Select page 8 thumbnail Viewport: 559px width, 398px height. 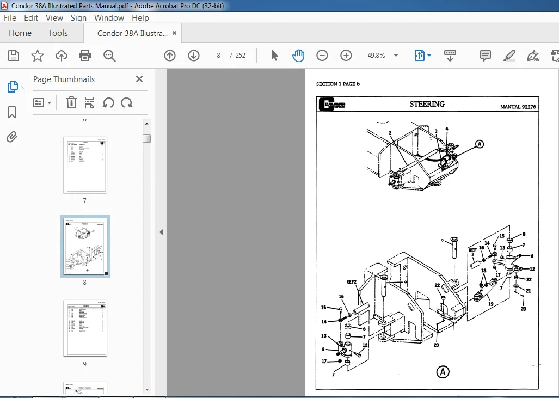[x=85, y=246]
